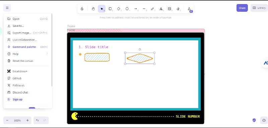Select the Insert image tool
268x128 pixels.
coord(170,9)
